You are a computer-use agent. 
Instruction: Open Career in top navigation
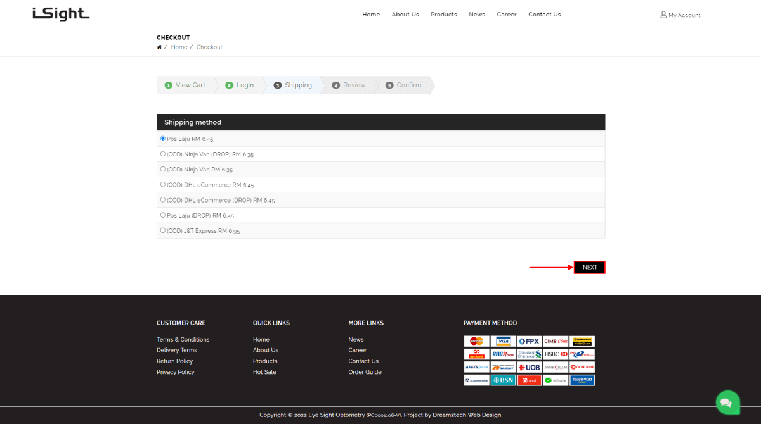[507, 15]
